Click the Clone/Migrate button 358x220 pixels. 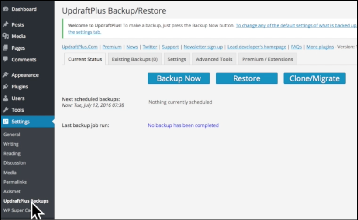pyautogui.click(x=315, y=78)
